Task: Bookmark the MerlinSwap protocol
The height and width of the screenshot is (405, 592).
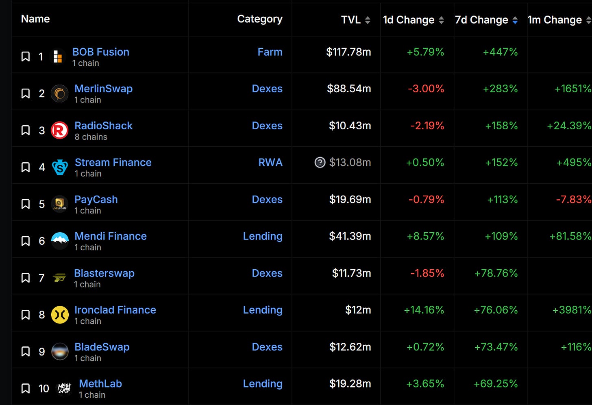Action: [25, 94]
